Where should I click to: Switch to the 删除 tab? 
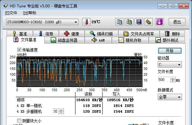(172, 34)
